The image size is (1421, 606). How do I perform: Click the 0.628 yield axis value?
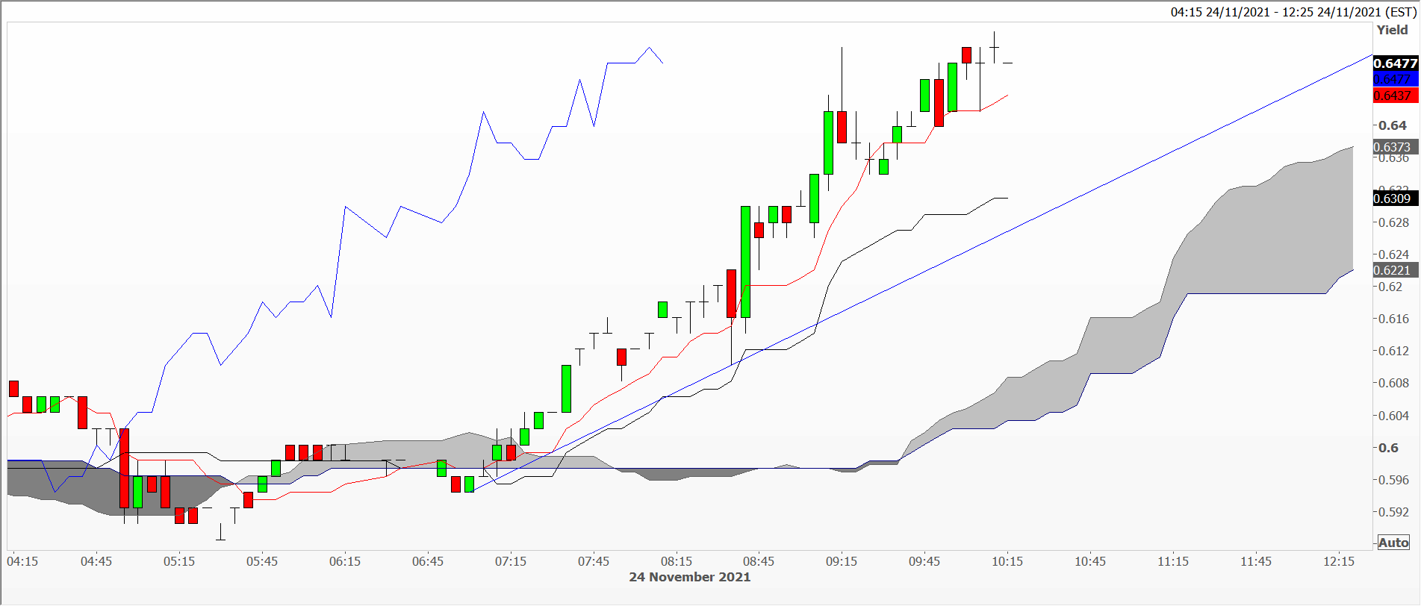[x=1394, y=222]
